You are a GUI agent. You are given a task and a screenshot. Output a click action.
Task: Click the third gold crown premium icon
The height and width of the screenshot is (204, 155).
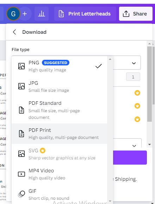pos(137,119)
